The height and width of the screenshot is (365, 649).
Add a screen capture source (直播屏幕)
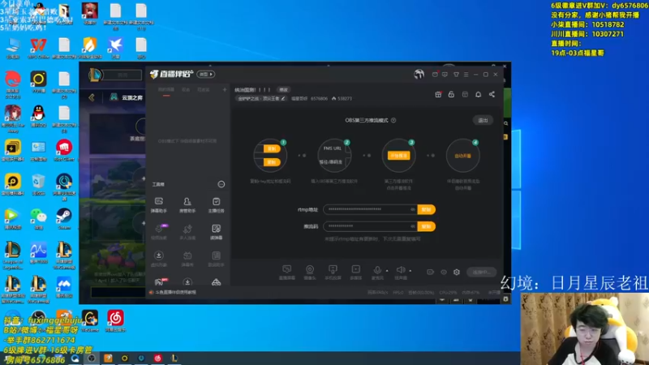coord(287,273)
